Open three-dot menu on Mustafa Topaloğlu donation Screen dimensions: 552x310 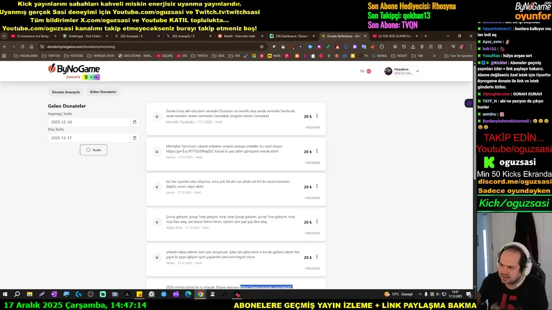tap(317, 116)
